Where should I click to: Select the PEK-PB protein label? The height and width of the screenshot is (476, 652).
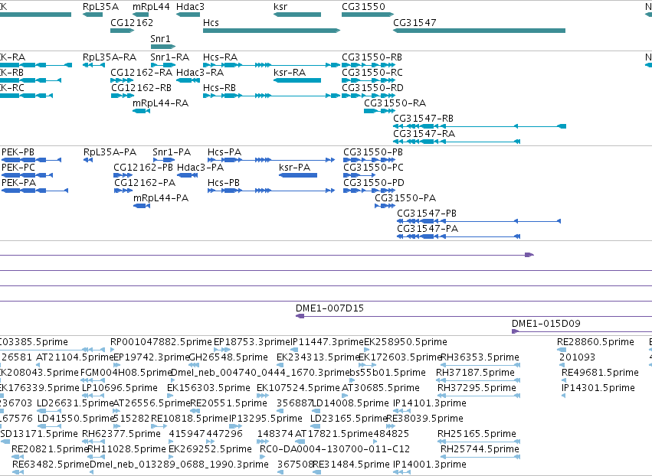click(18, 152)
